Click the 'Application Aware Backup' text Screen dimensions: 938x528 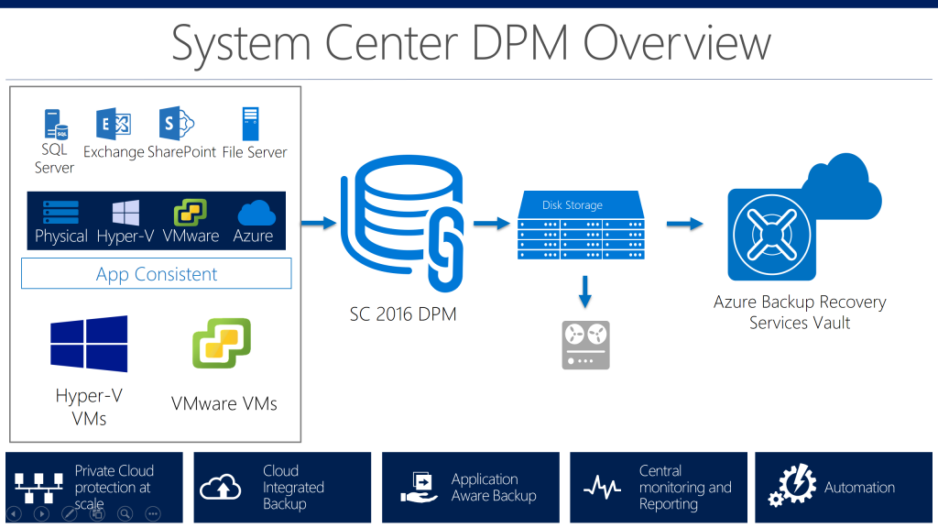(x=494, y=488)
